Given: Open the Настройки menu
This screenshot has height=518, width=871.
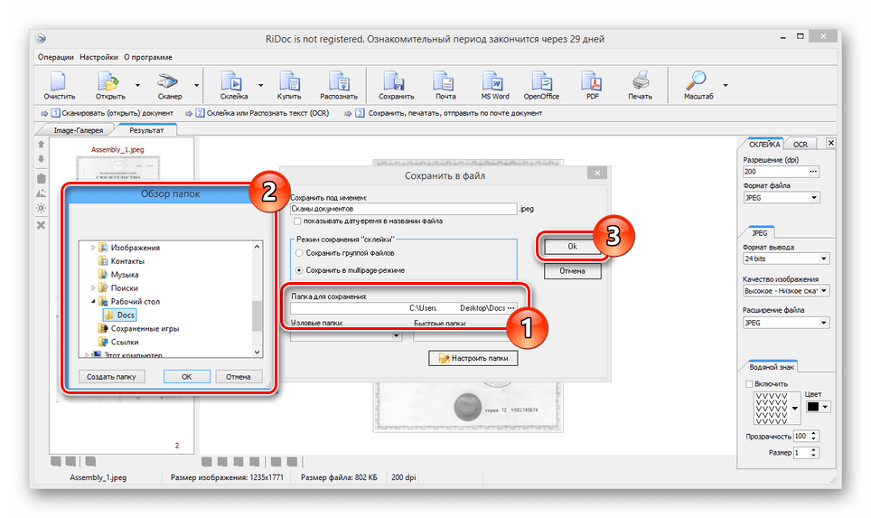Looking at the screenshot, I should tap(98, 56).
